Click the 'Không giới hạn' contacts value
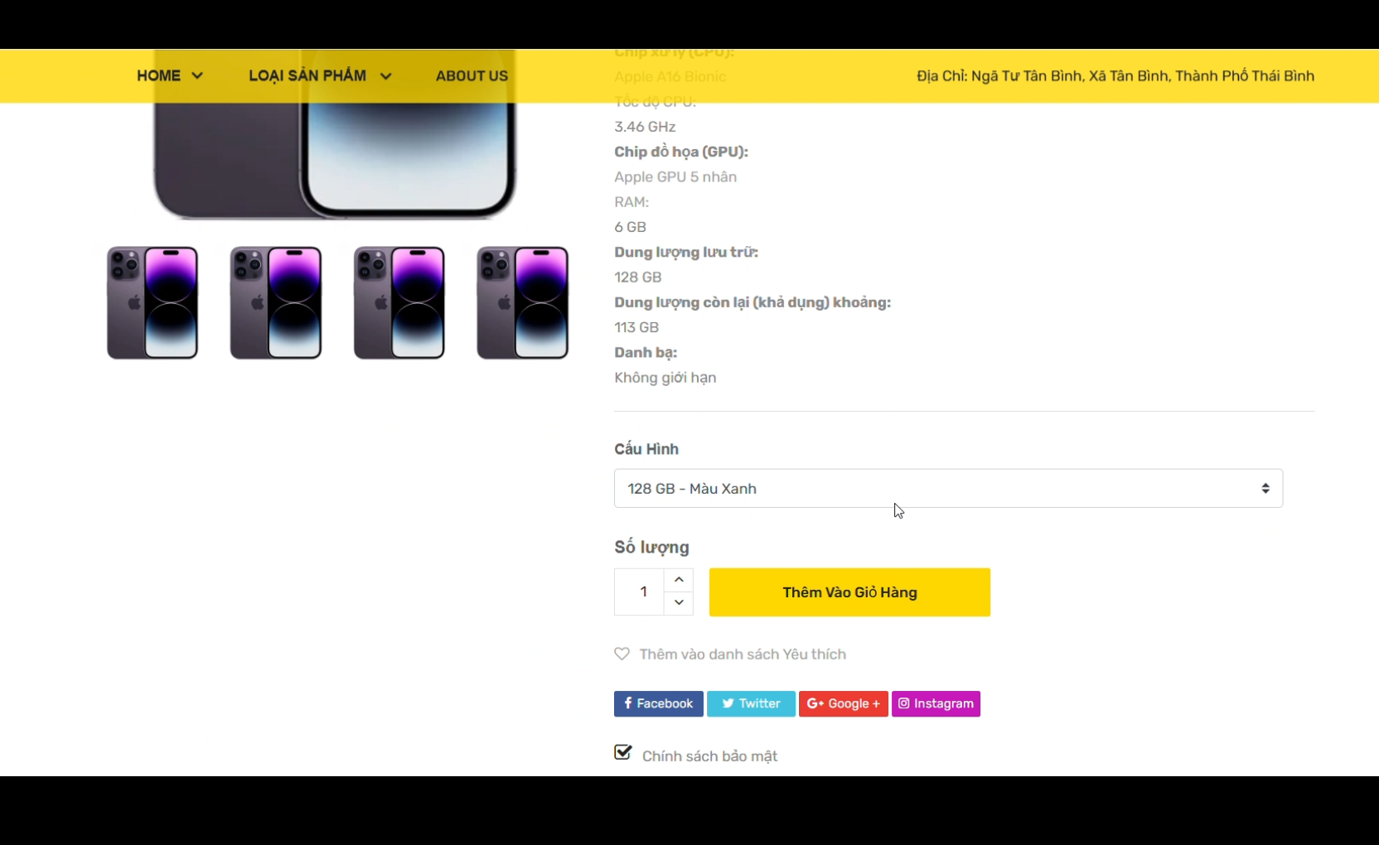The image size is (1379, 845). pos(665,378)
